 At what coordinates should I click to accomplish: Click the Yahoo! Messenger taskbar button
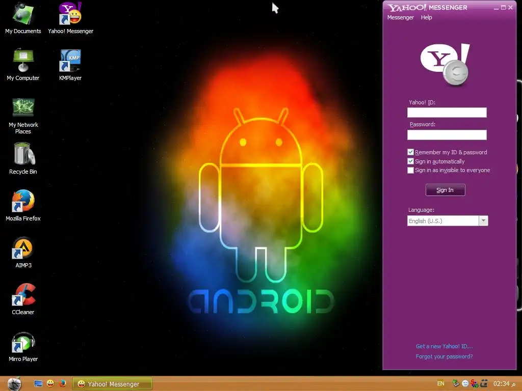(113, 384)
